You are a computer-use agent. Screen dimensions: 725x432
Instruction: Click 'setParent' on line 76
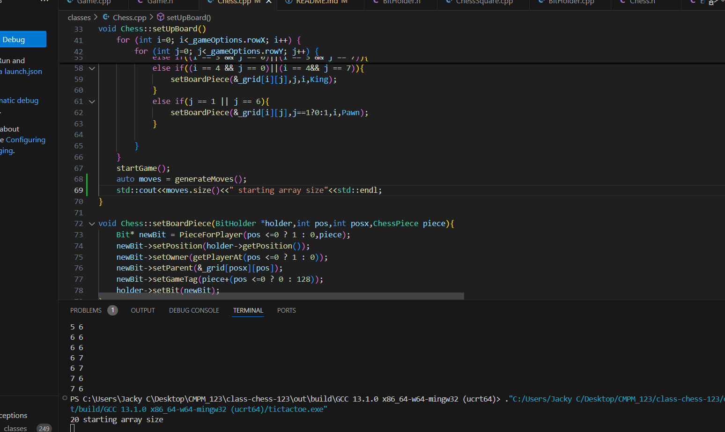coord(173,268)
